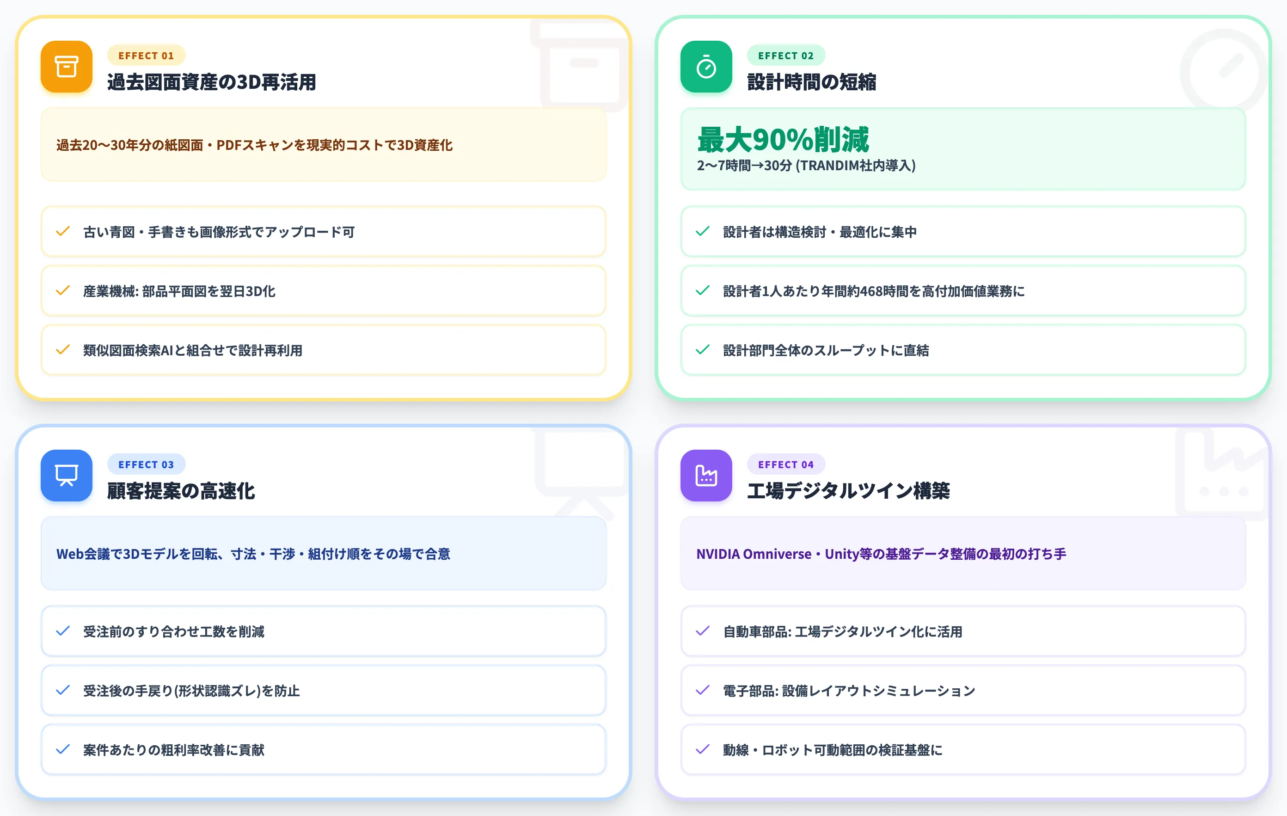Image resolution: width=1287 pixels, height=816 pixels.
Task: Click the 最大90%削減 headline text
Action: tap(783, 140)
